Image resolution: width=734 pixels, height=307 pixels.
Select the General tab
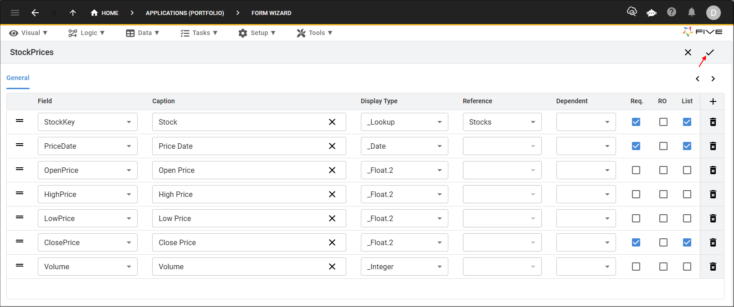18,78
